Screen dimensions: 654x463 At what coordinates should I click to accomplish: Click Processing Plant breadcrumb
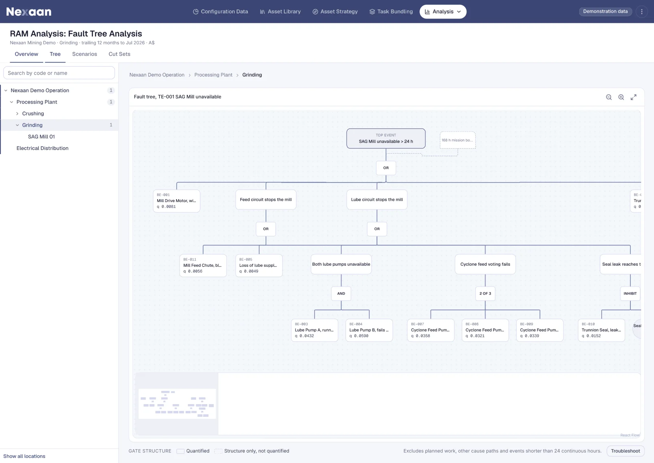pyautogui.click(x=213, y=75)
